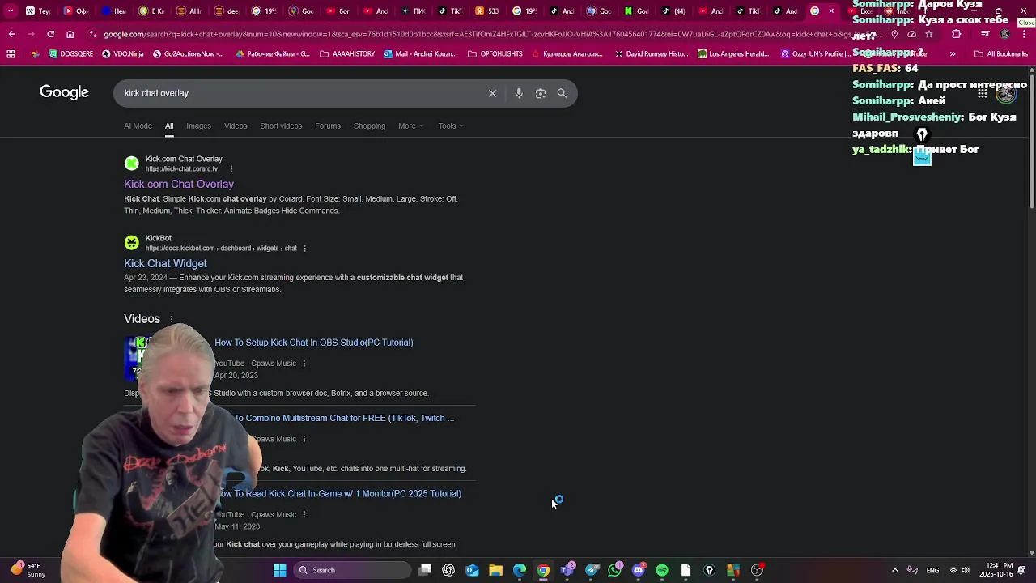Open Combine Multistream Chat for FREE video link
Screen dimensions: 1036x583
(x=344, y=419)
